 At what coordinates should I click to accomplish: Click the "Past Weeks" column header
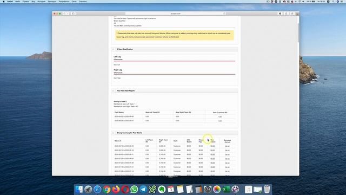(119, 112)
